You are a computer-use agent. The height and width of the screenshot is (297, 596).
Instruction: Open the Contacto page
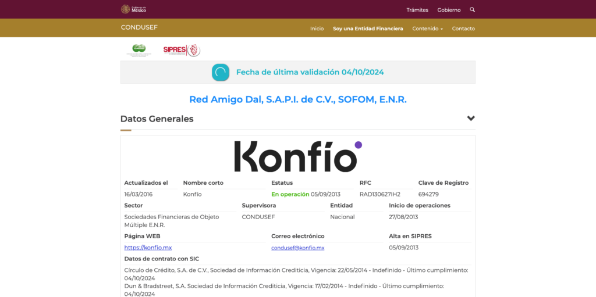tap(463, 28)
